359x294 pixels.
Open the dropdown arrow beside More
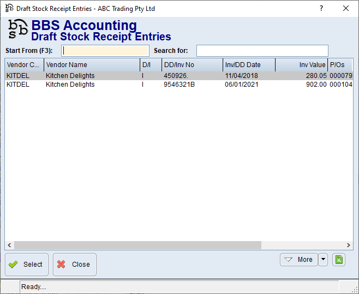click(323, 260)
